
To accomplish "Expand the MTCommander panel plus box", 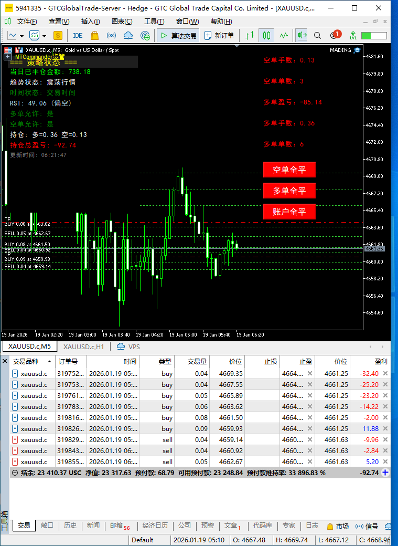I will [8, 56].
